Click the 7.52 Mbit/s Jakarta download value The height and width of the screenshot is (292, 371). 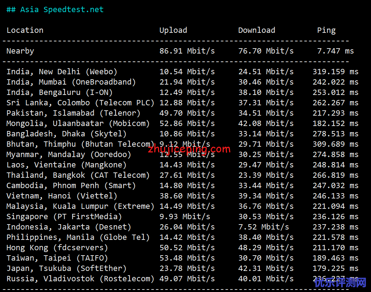click(263, 227)
